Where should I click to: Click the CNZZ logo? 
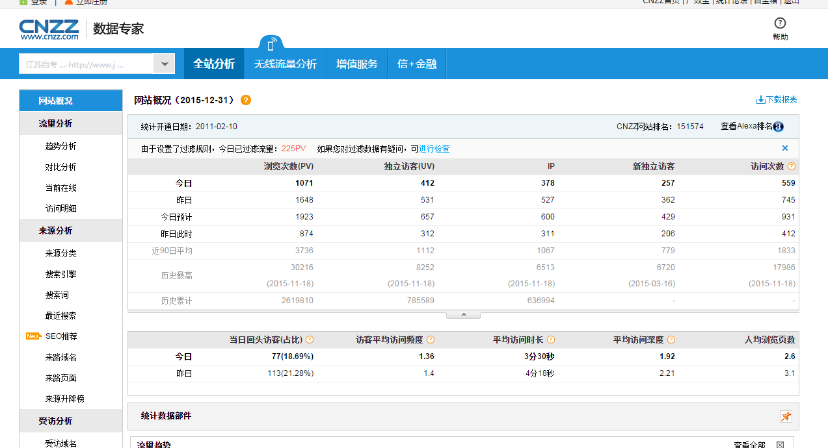(49, 29)
